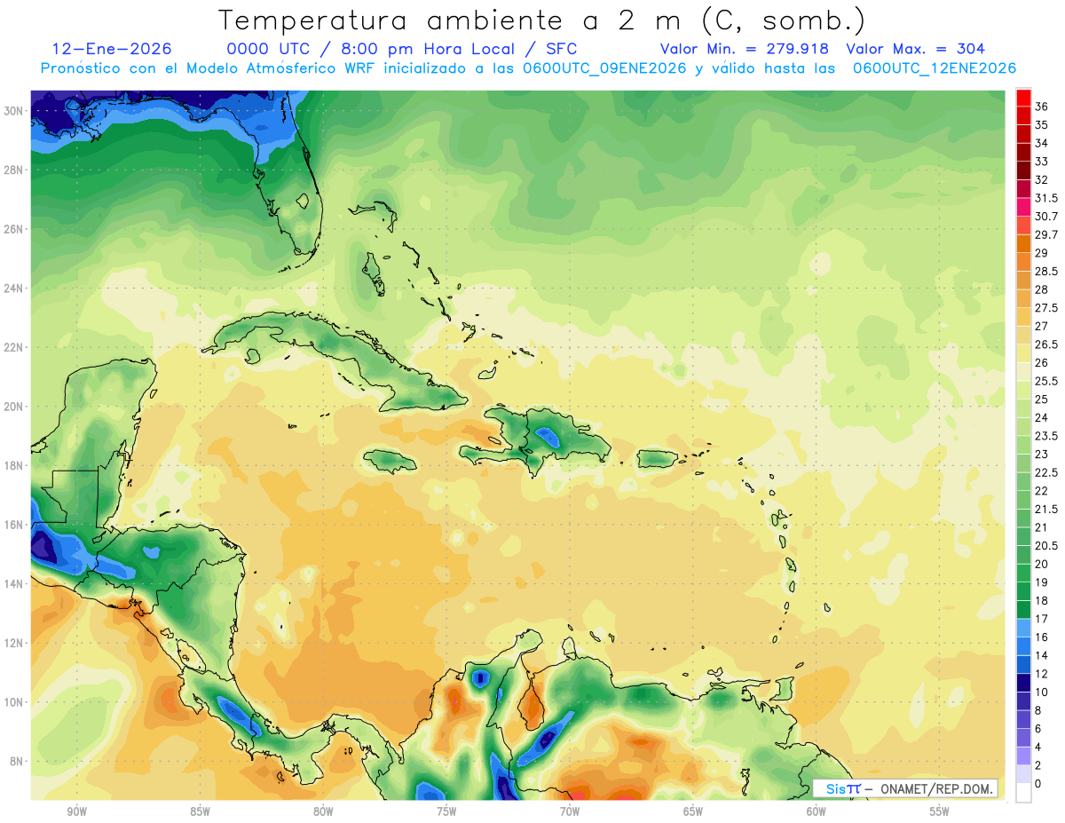Click the Trinidad island on the map

click(785, 689)
